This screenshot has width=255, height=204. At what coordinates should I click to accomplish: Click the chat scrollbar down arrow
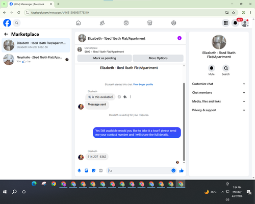click(x=184, y=163)
